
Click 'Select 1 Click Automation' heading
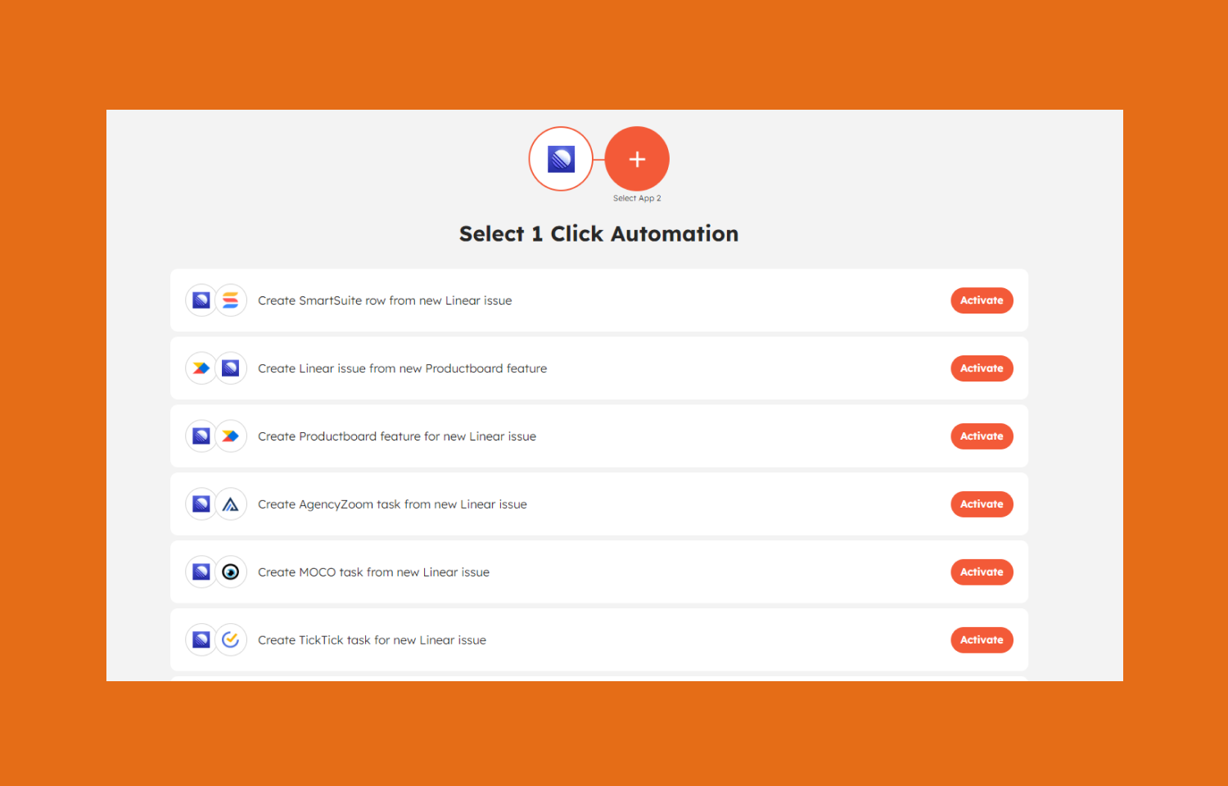(598, 234)
